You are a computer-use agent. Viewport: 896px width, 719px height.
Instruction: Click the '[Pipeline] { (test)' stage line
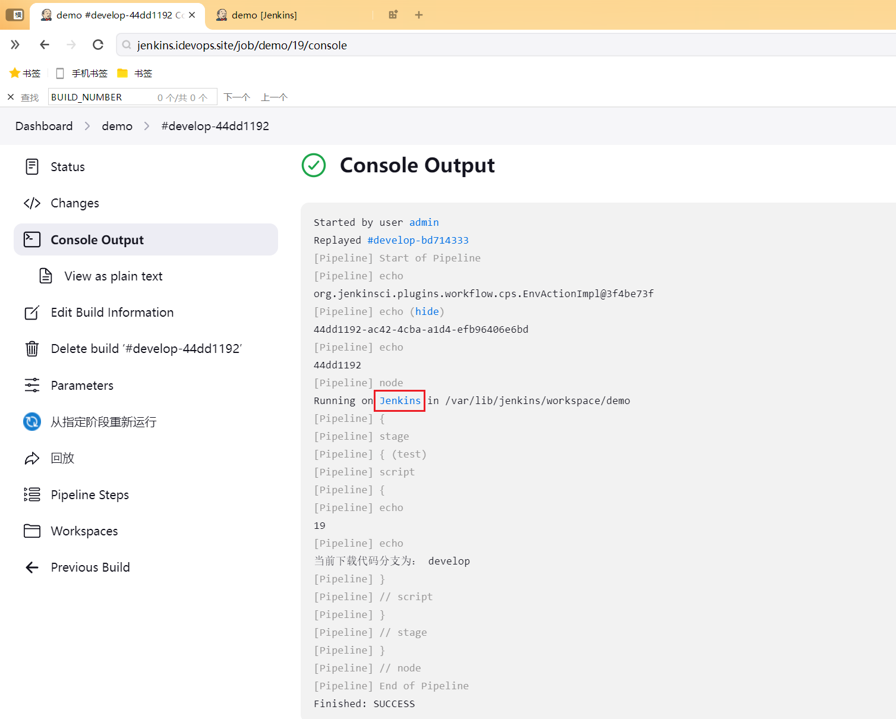click(x=370, y=454)
